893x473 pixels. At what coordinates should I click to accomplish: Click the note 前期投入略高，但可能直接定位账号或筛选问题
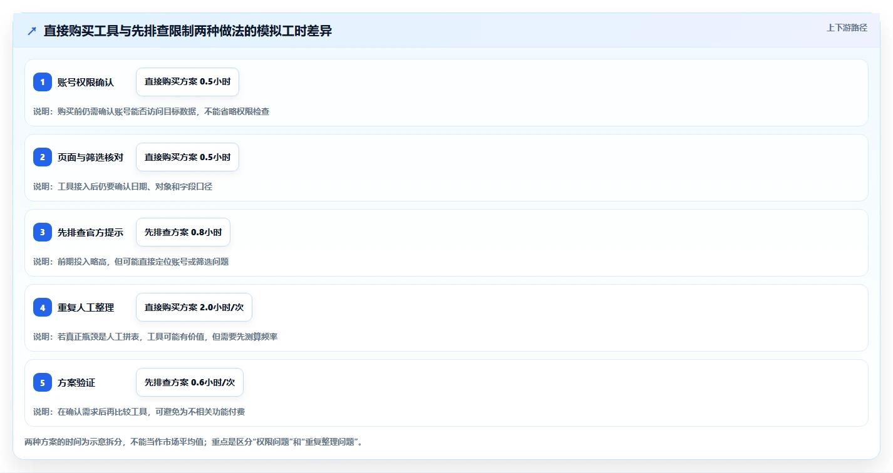pyautogui.click(x=131, y=262)
